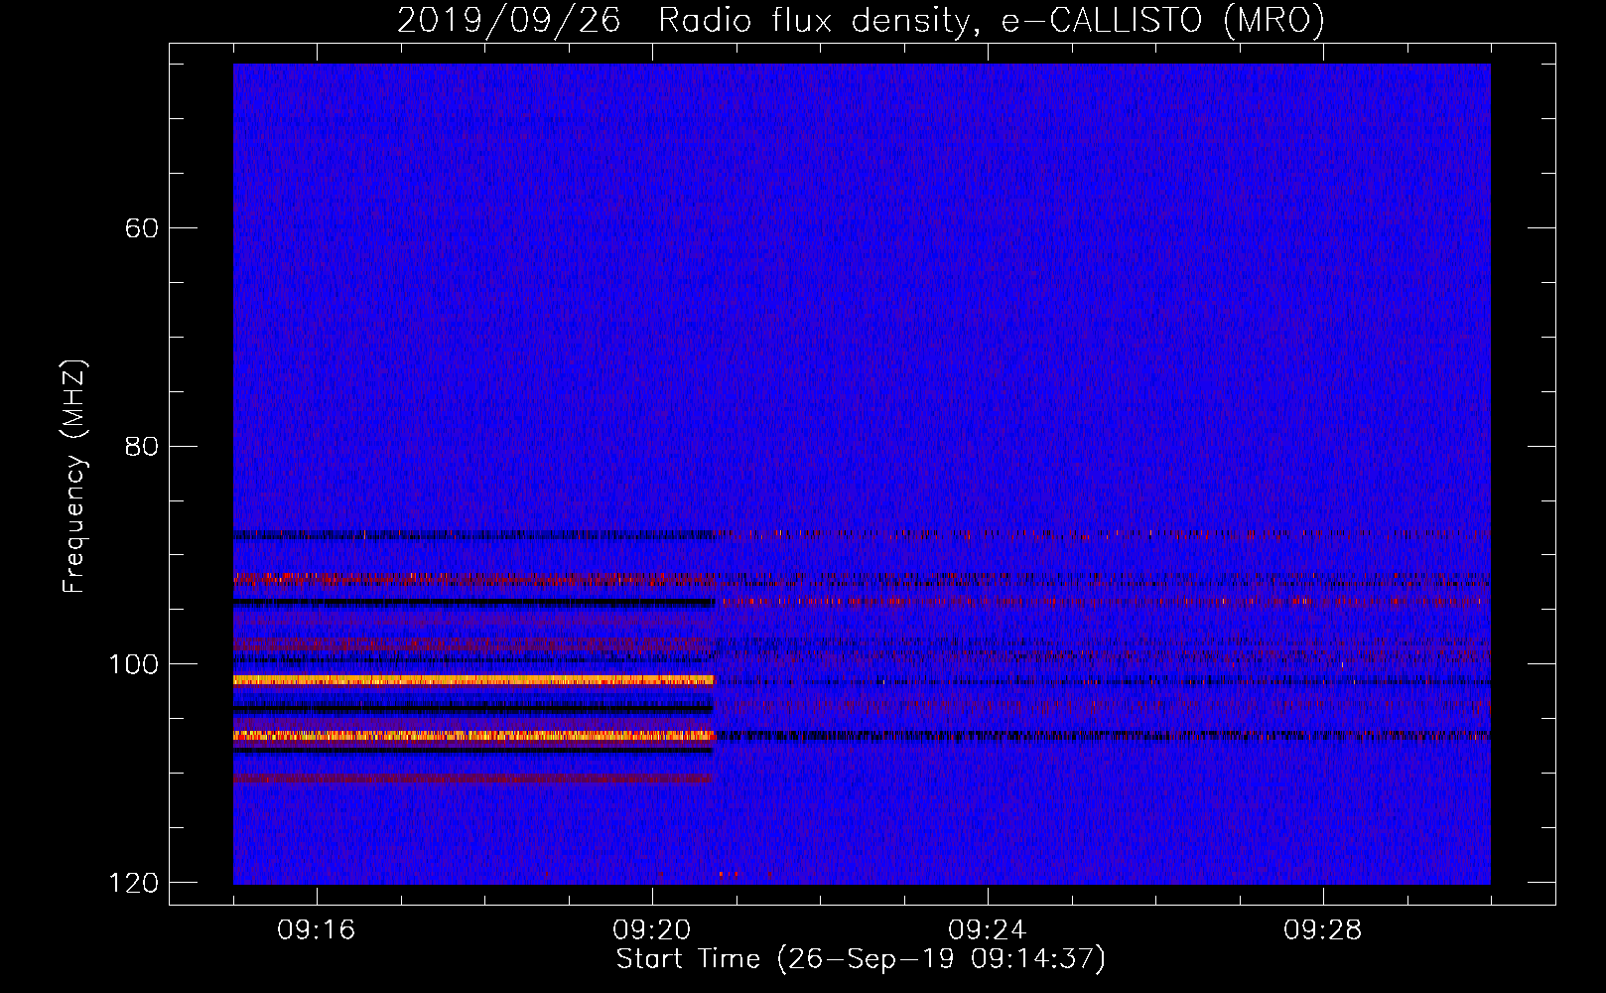Click the 09:20 time tick label
The height and width of the screenshot is (993, 1606).
point(652,930)
